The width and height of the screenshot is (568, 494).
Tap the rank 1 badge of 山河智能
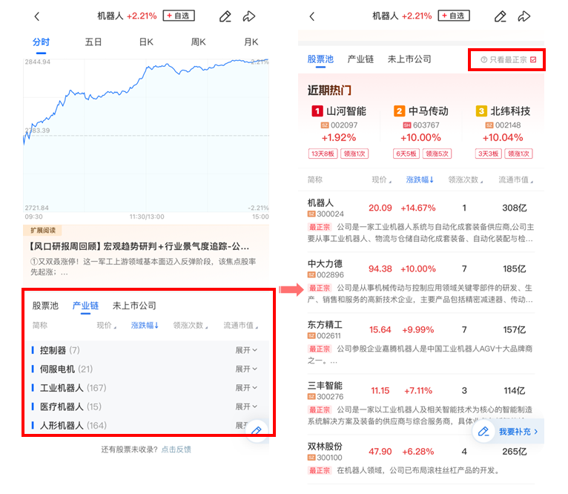click(x=317, y=111)
